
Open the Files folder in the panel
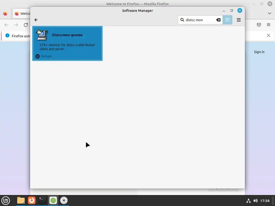[x=21, y=200]
